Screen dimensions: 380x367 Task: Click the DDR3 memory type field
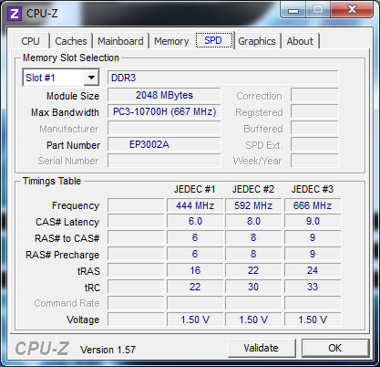[223, 78]
